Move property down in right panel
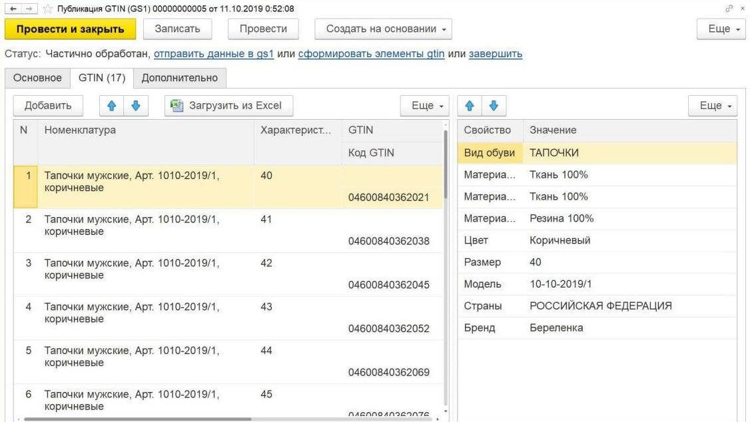Image resolution: width=750 pixels, height=422 pixels. (494, 106)
